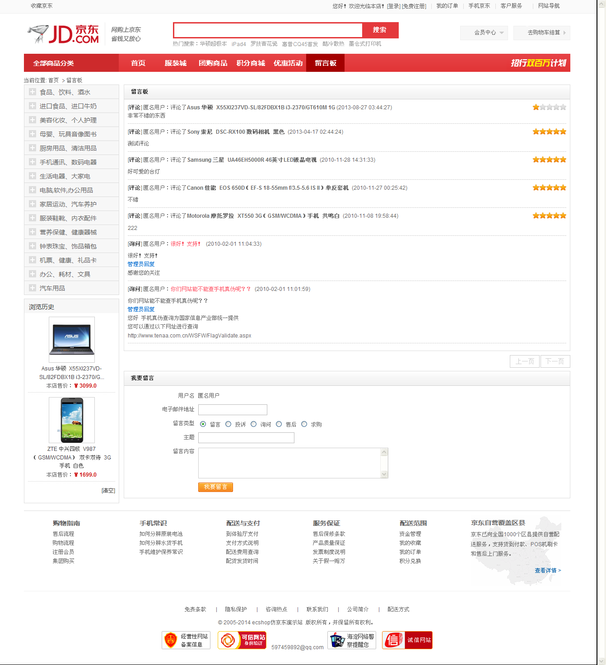Image resolution: width=606 pixels, height=665 pixels.
Task: Open the 积分商城 nav tab
Action: click(x=251, y=63)
